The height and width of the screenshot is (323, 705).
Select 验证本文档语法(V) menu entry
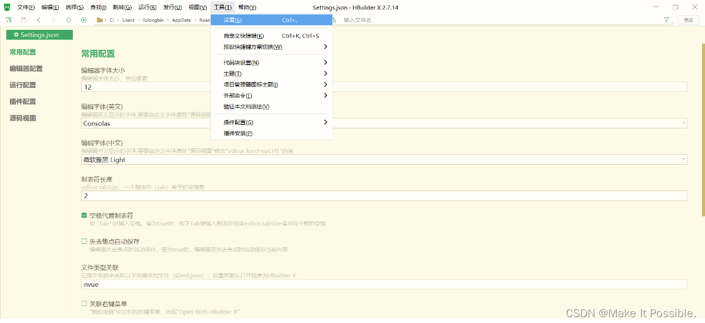coord(271,107)
